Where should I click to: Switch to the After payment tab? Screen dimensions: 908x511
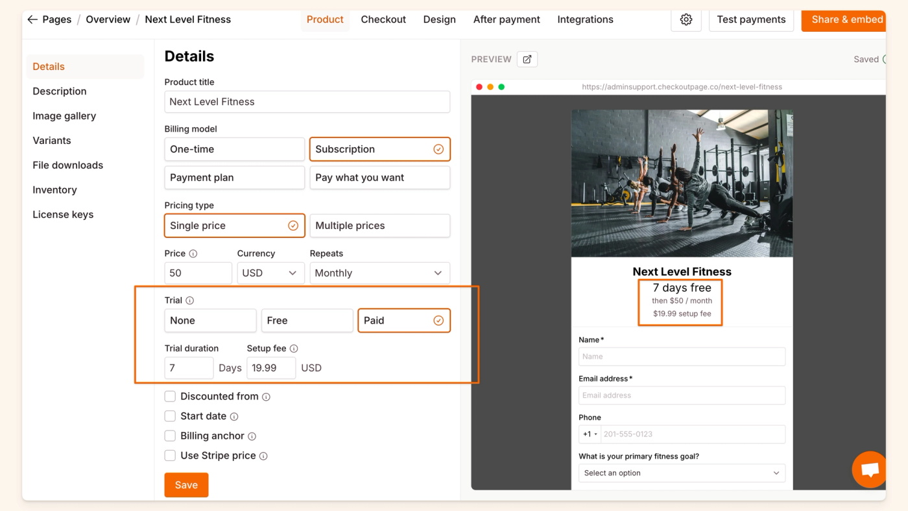click(x=507, y=19)
